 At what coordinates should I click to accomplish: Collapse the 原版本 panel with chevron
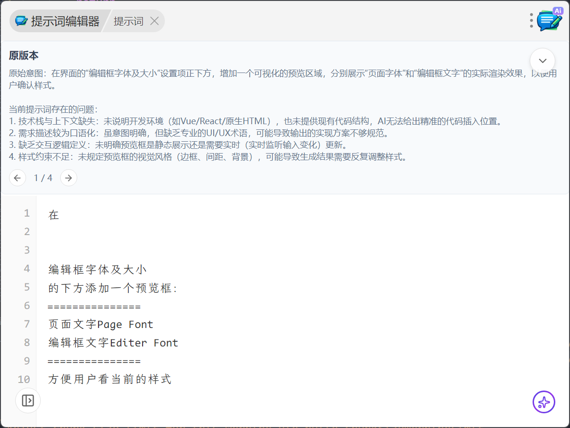[543, 61]
